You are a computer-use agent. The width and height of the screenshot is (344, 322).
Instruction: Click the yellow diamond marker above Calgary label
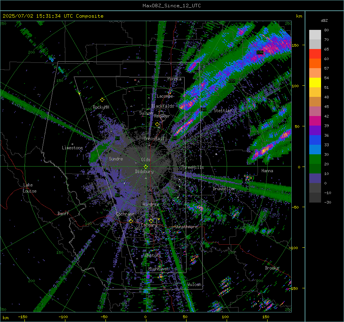(151, 221)
